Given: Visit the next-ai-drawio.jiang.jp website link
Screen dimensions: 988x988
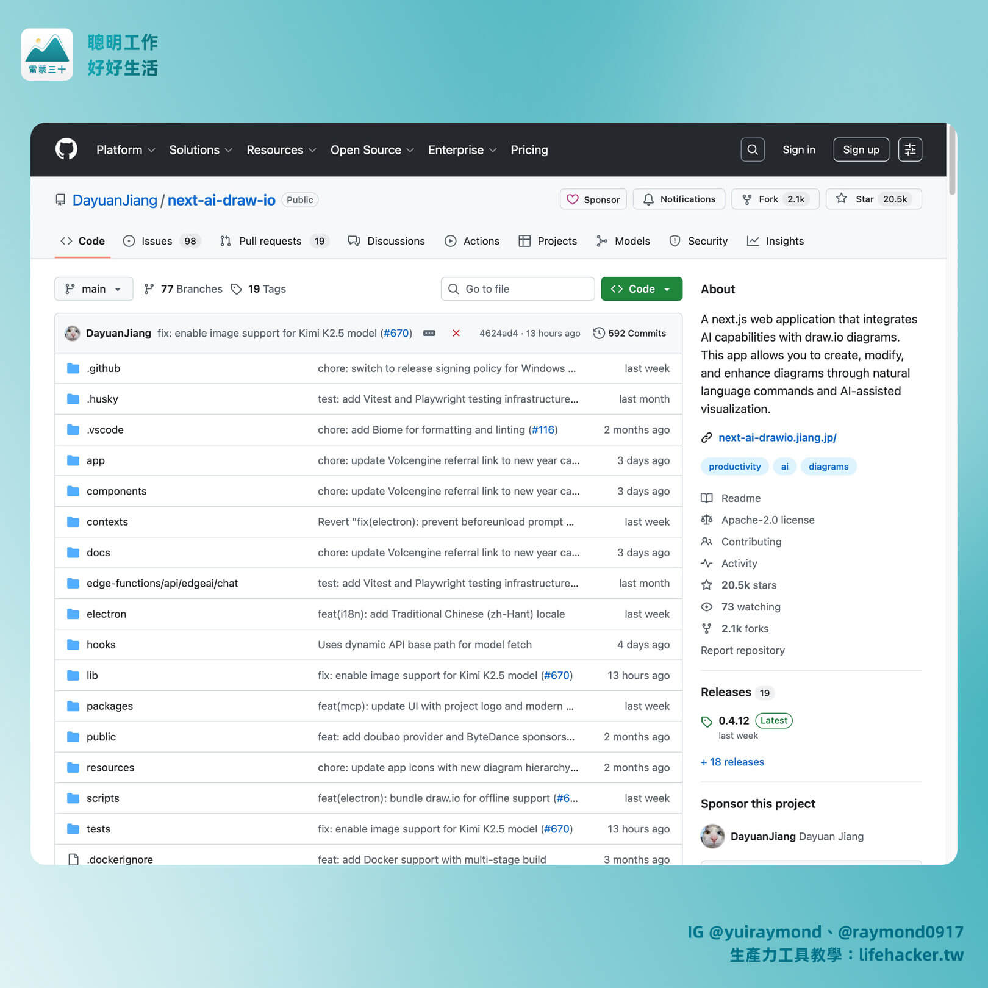Looking at the screenshot, I should click(x=778, y=437).
